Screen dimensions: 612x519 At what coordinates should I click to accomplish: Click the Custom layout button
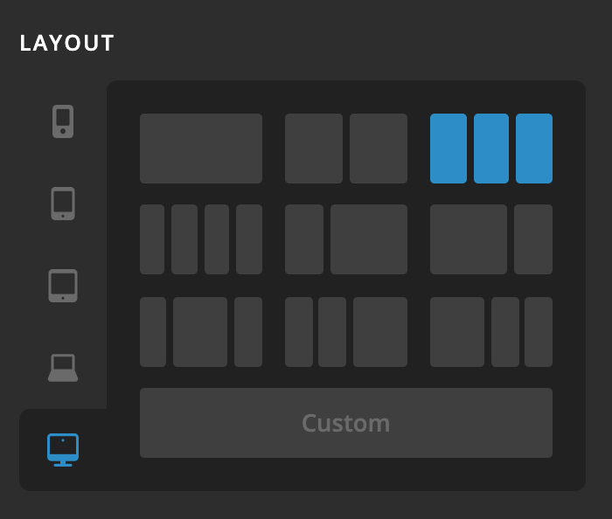tap(346, 423)
